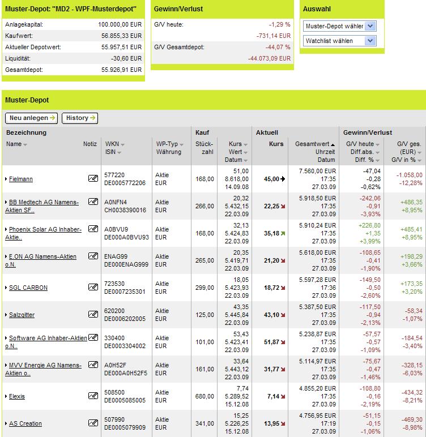Click the note icon for AS Creation
Screen dimensions: 426x437
pos(93,423)
